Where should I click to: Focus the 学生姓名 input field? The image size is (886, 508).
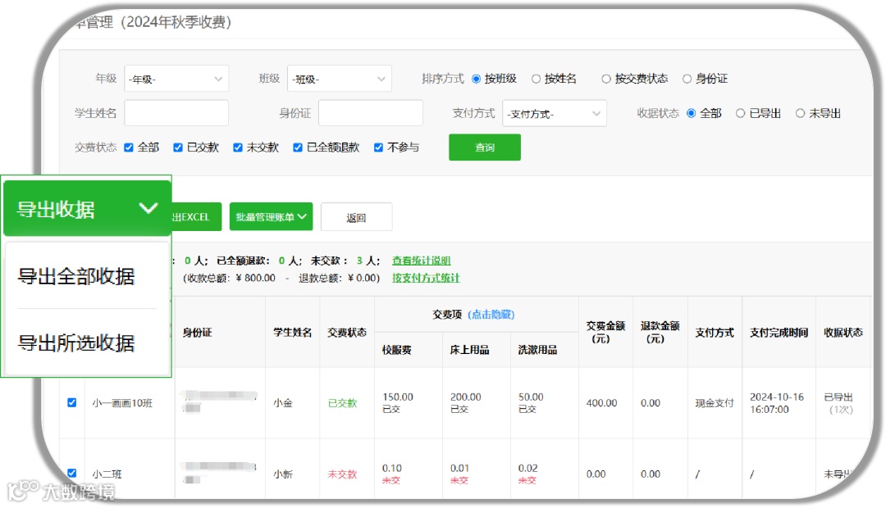[176, 113]
